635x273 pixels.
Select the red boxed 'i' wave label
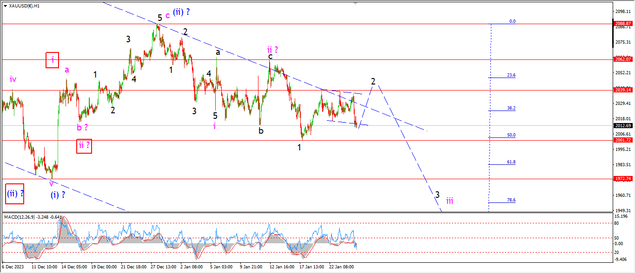click(53, 60)
